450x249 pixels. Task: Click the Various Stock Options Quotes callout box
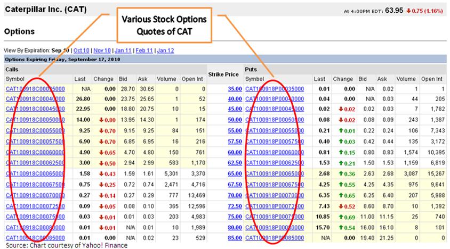(164, 24)
